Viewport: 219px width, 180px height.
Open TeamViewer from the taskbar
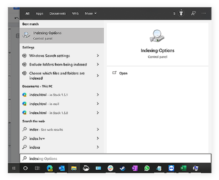tap(171, 168)
